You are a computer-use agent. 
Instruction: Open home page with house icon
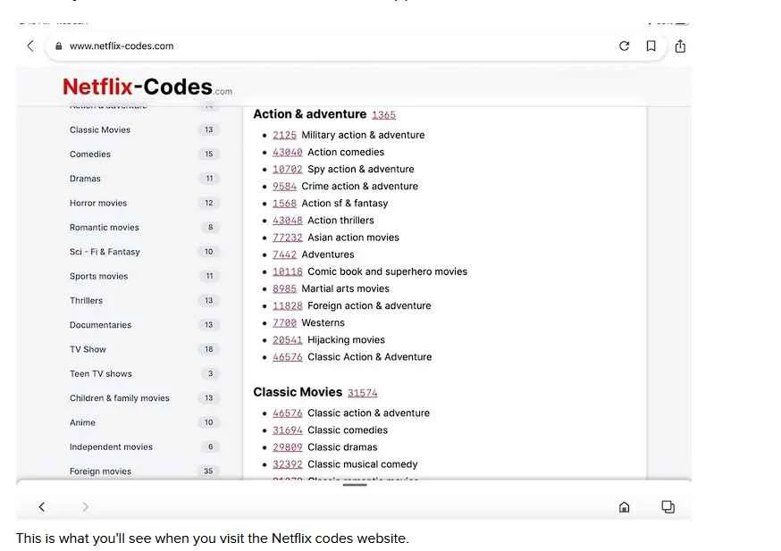(x=624, y=506)
